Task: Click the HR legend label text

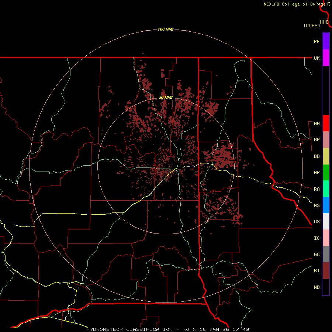Action: [317, 173]
